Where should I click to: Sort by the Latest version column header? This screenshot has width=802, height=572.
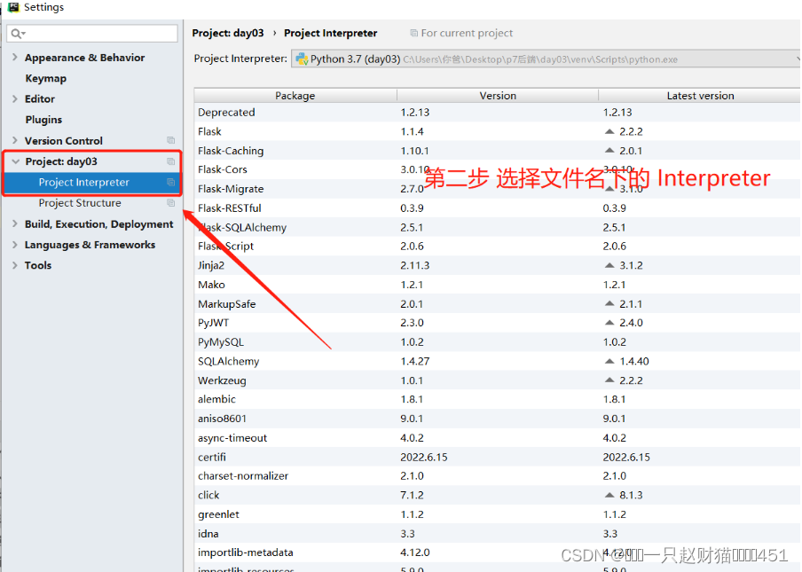point(700,96)
